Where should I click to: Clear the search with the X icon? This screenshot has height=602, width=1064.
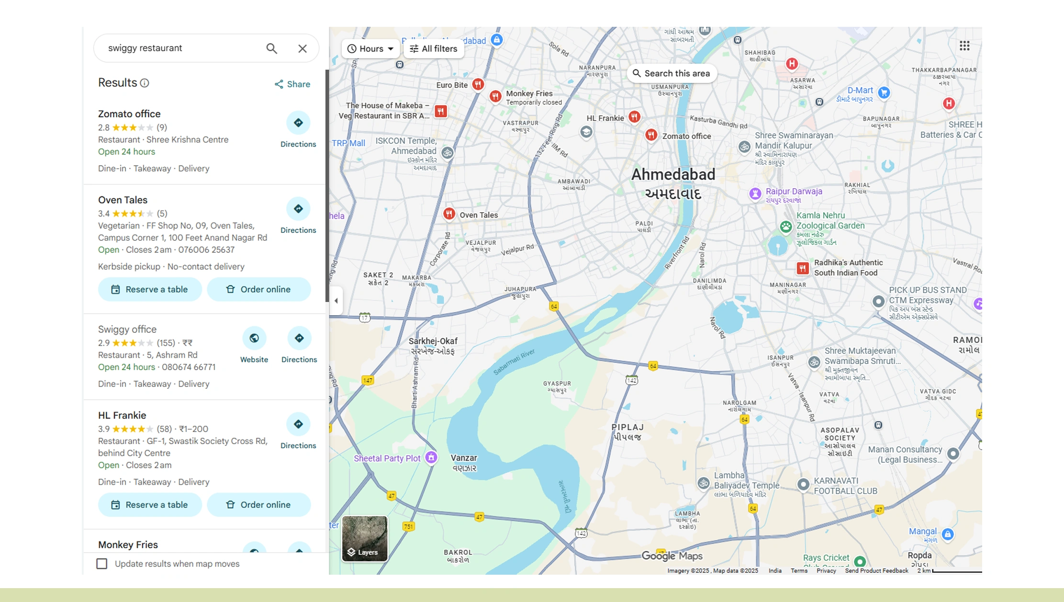pos(302,48)
